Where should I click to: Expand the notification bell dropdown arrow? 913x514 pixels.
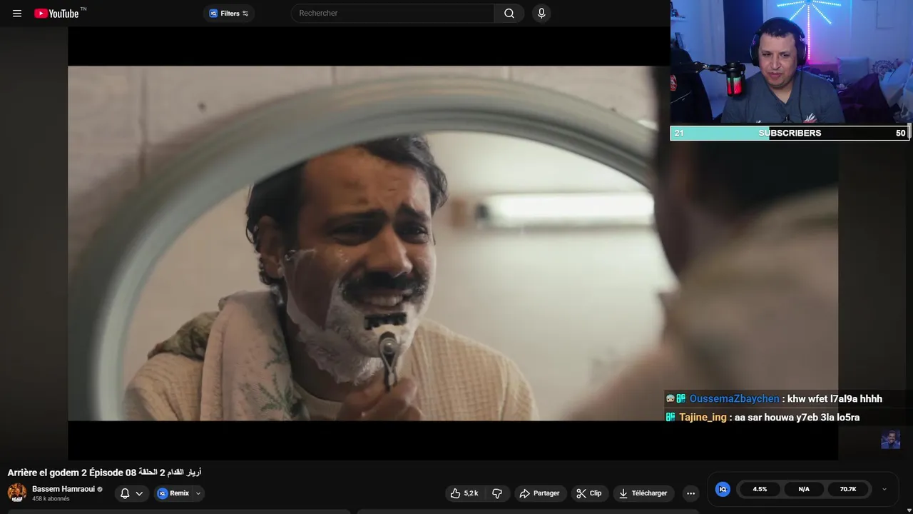pos(139,493)
